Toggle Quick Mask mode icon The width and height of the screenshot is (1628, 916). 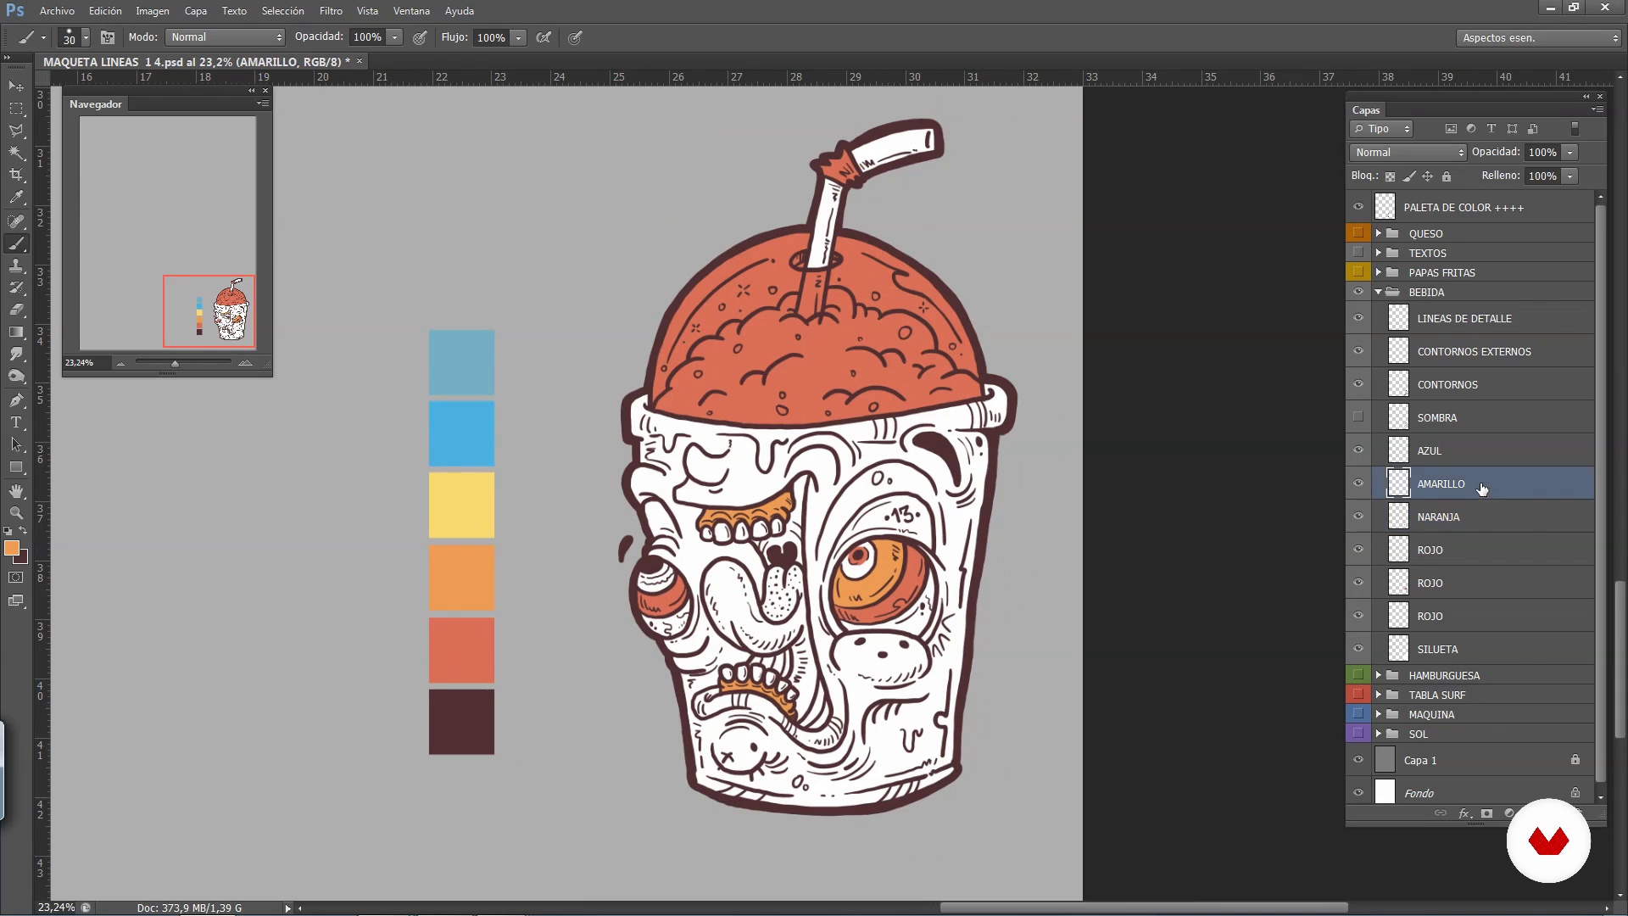click(16, 578)
